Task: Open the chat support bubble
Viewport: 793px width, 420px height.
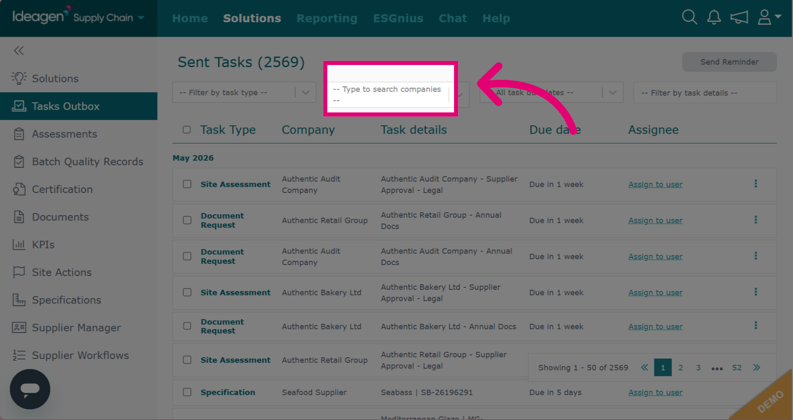Action: 30,389
